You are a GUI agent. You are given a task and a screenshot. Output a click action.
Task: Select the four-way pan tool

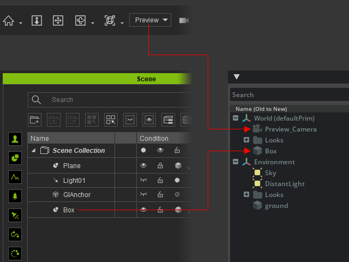58,21
